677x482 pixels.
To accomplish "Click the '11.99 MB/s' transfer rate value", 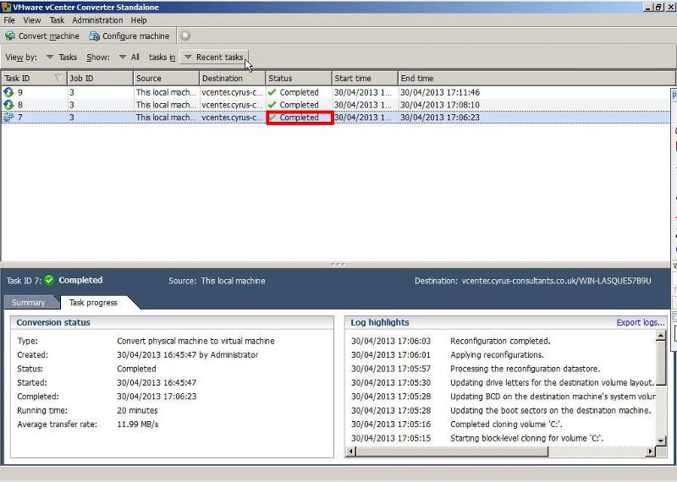I will [138, 424].
